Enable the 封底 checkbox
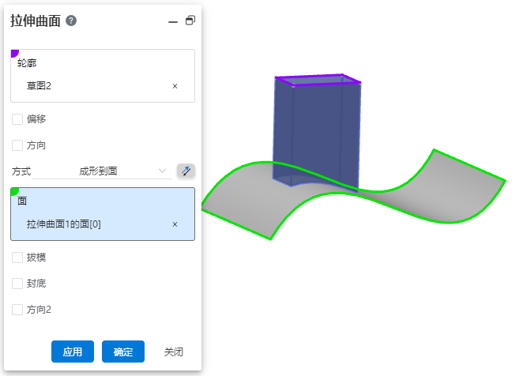 (17, 284)
